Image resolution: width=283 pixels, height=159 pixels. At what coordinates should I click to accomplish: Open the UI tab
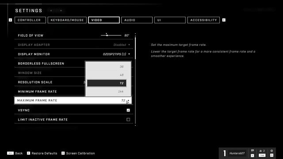click(x=170, y=20)
